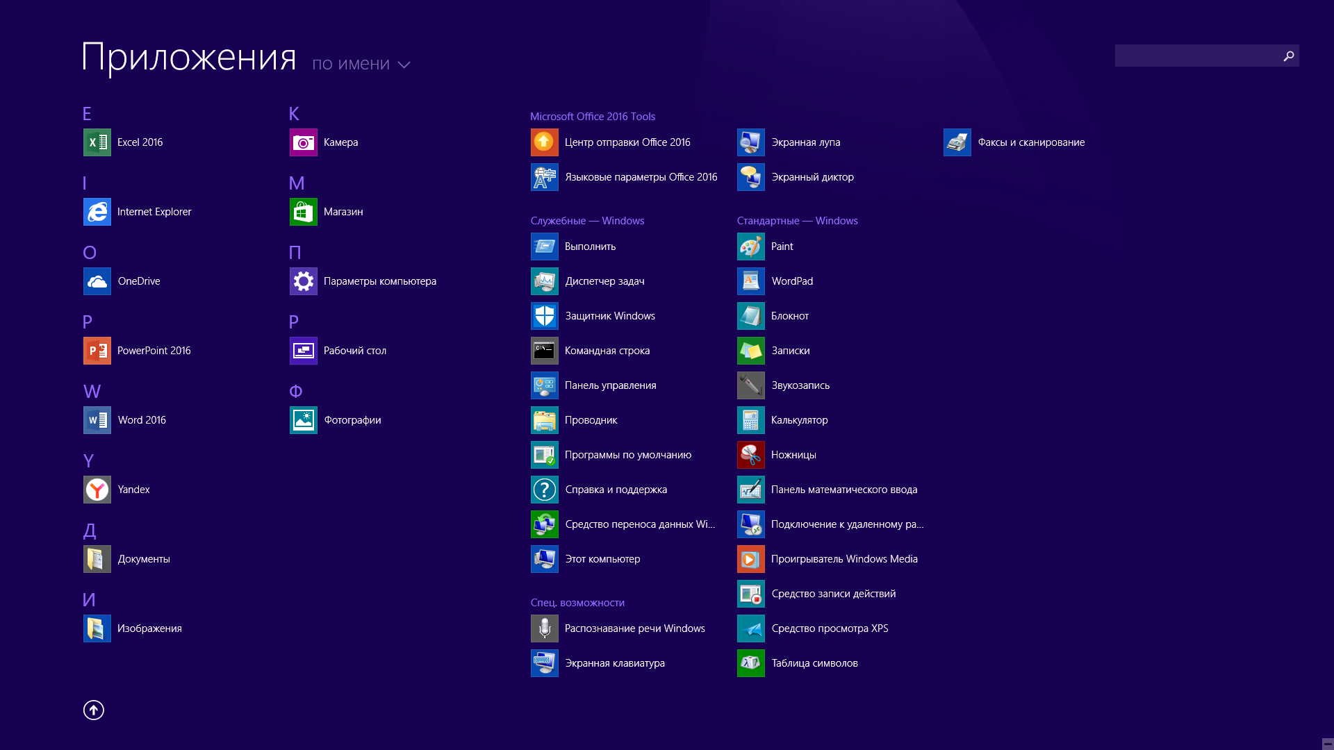1334x750 pixels.
Task: Click the zoom-out minus button in corner
Action: tap(1327, 744)
